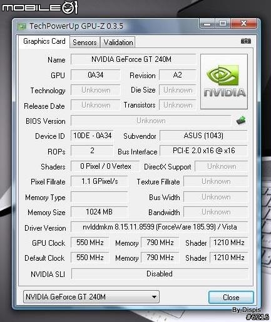Click the NVIDIA SLI field showing Disabled
The height and width of the screenshot is (322, 271).
tap(160, 274)
